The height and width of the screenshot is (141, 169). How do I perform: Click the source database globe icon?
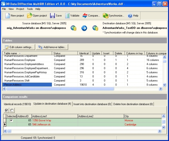(74, 28)
